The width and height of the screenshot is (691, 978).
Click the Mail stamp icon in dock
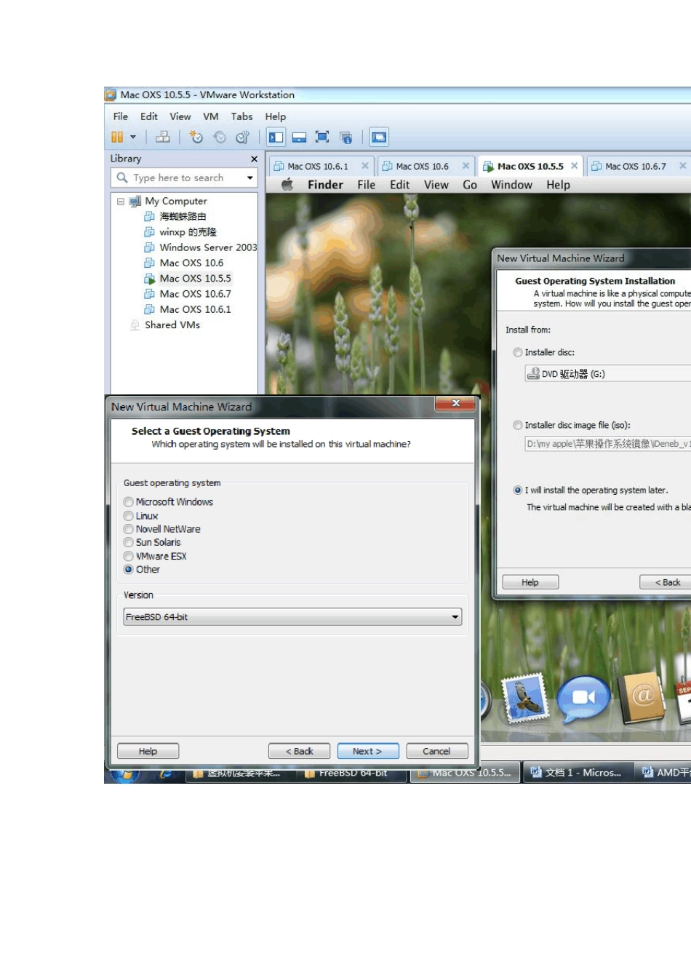click(x=524, y=699)
